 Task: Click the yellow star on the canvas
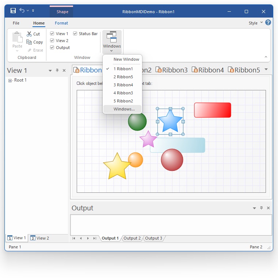(x=117, y=168)
